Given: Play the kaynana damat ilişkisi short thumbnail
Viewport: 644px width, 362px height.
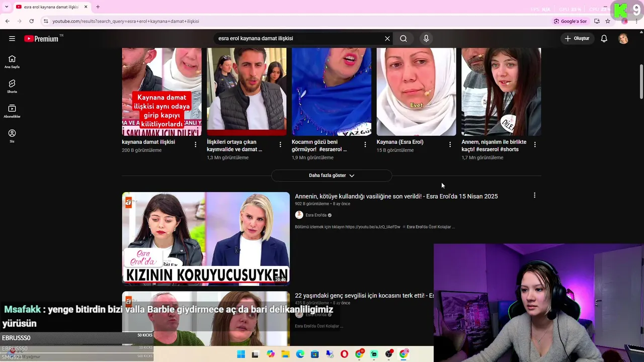Looking at the screenshot, I should pyautogui.click(x=162, y=92).
